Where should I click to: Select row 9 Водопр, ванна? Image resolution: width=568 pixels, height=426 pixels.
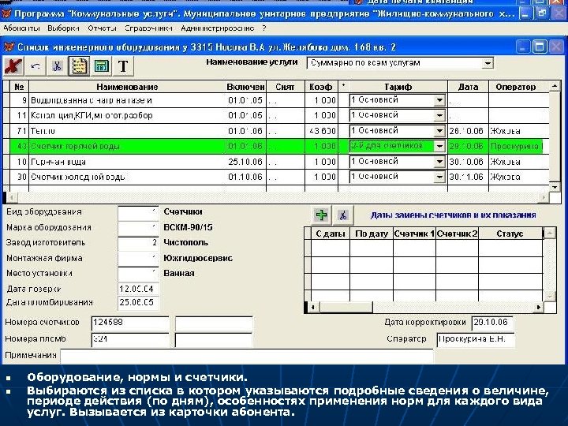276,100
